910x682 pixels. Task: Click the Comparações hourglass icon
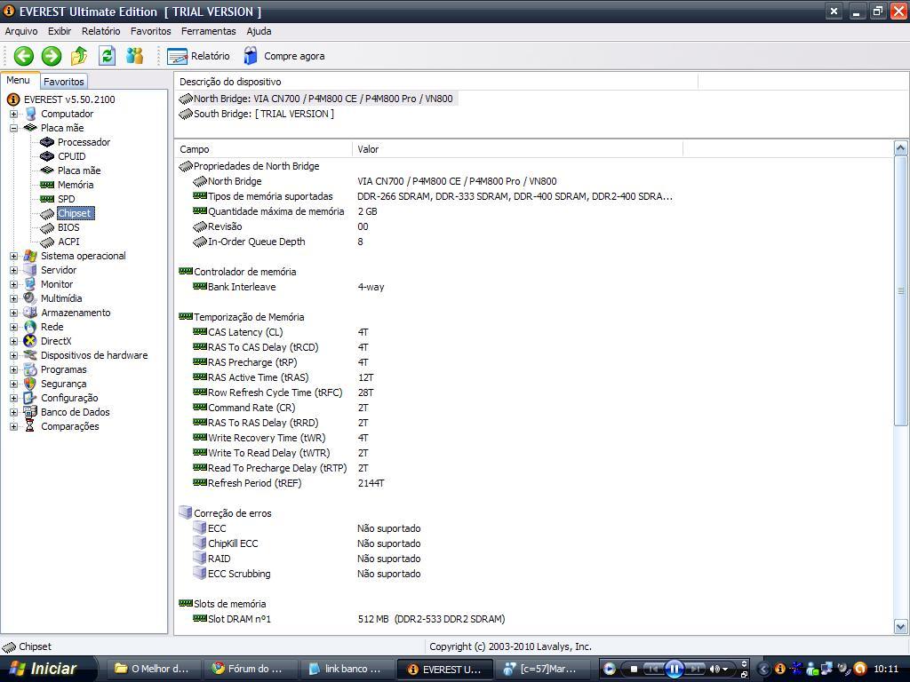point(30,426)
